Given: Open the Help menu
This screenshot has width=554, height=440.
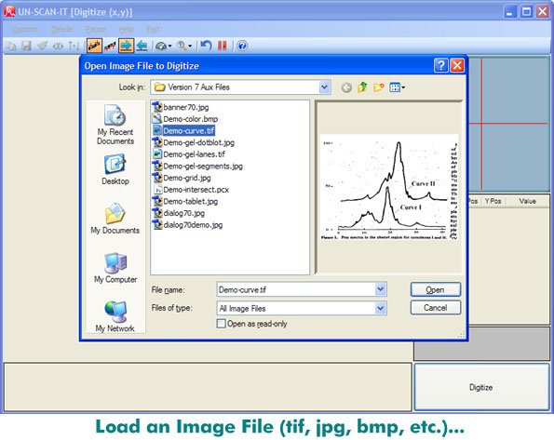Looking at the screenshot, I should [x=126, y=29].
